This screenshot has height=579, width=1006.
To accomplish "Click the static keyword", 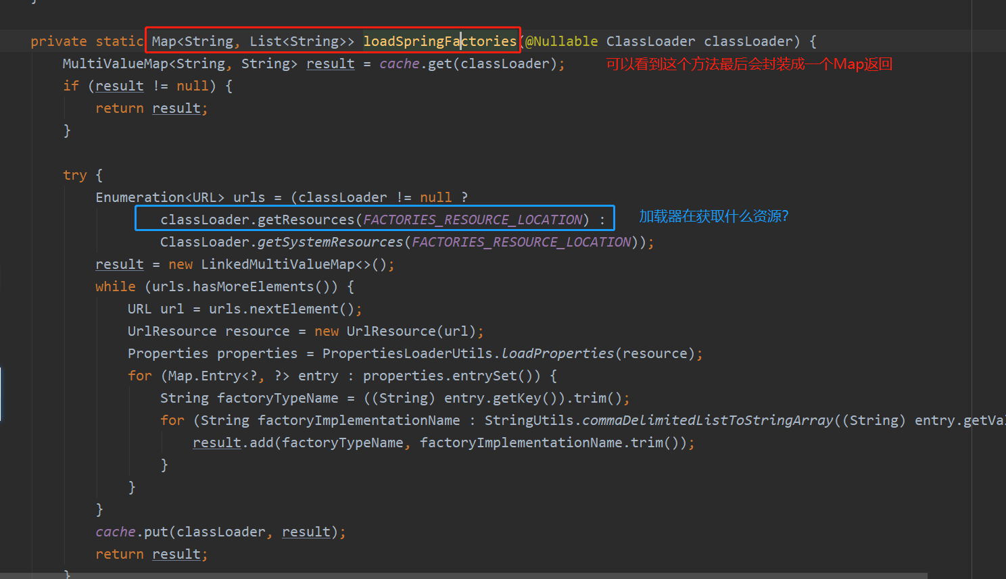I will (x=119, y=41).
